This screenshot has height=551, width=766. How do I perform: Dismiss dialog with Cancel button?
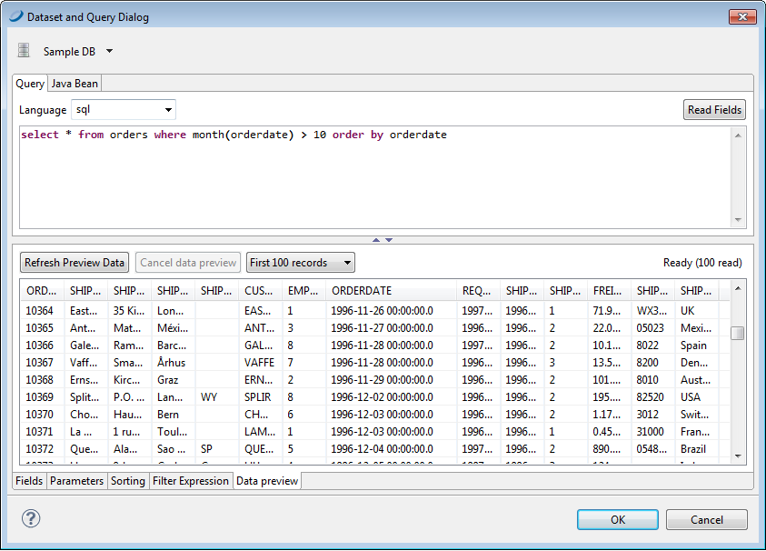coord(706,519)
